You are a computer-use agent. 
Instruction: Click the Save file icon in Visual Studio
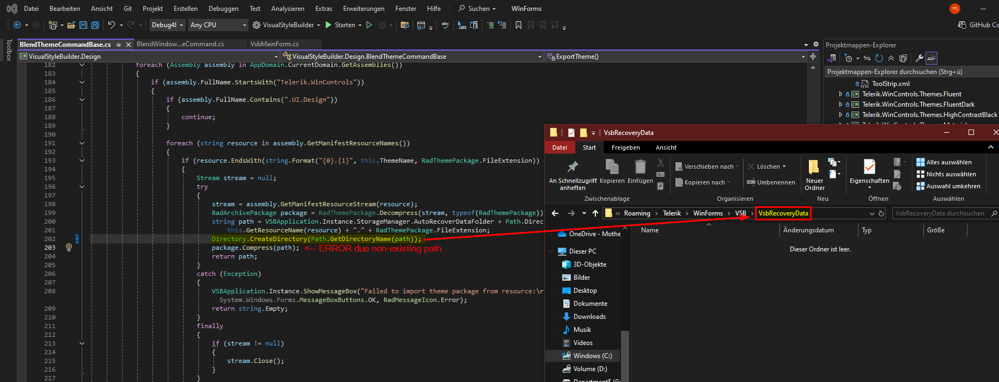pos(83,25)
